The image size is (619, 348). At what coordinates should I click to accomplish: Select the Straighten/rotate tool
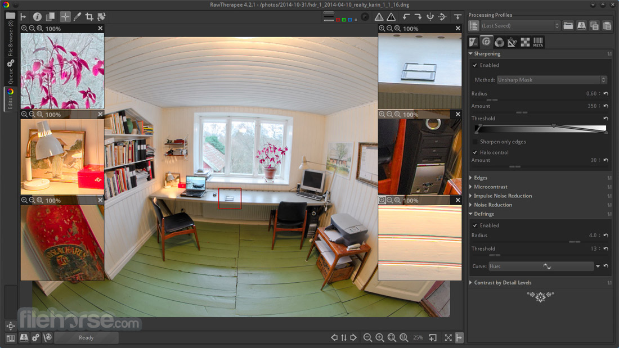tap(101, 16)
